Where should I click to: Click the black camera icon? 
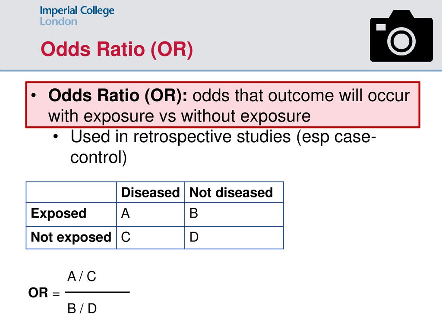pos(401,36)
